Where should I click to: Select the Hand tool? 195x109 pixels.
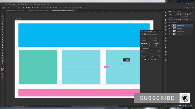click(x=2, y=61)
